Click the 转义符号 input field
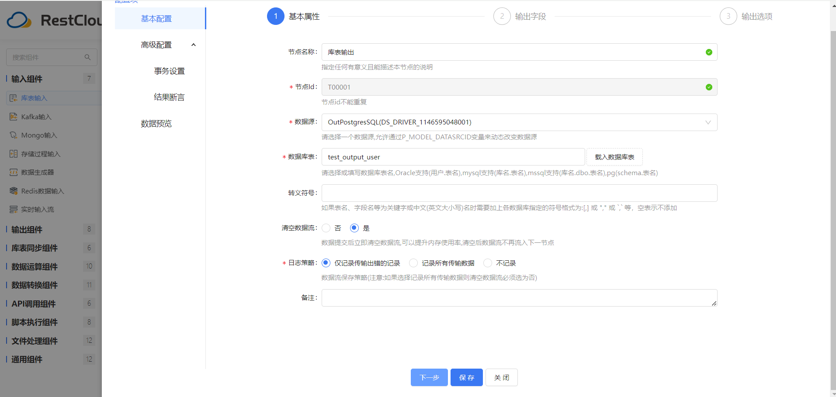836x397 pixels. [519, 193]
